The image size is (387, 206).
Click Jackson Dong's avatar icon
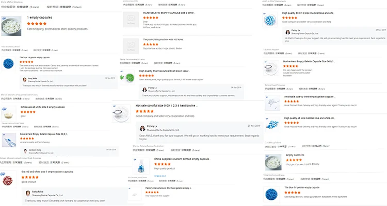(25, 150)
